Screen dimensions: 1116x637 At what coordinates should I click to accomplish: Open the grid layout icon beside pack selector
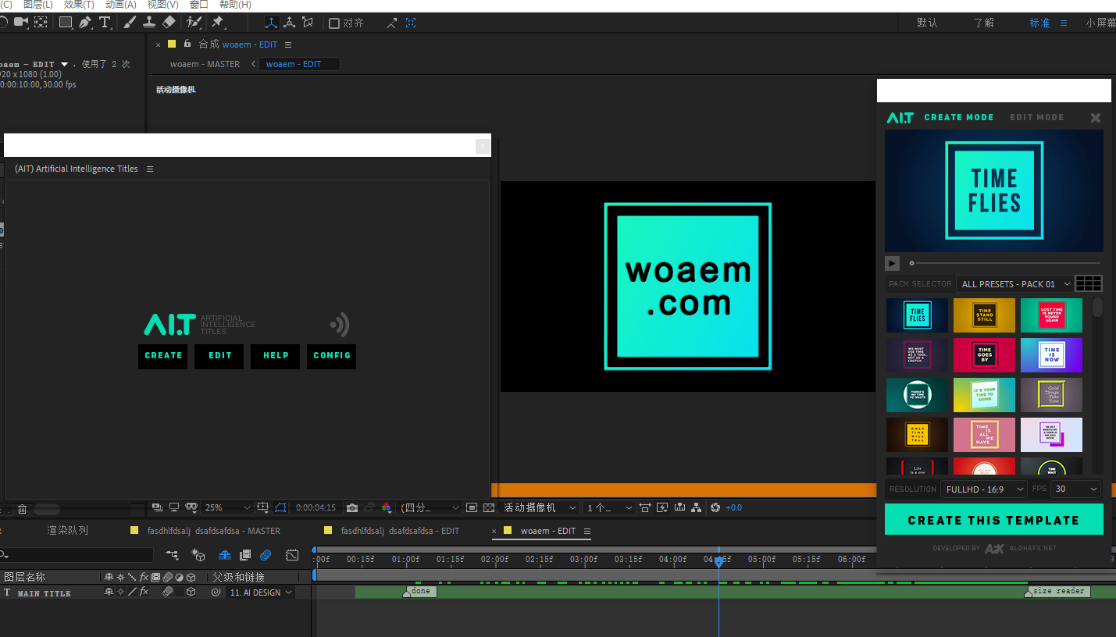(1088, 283)
